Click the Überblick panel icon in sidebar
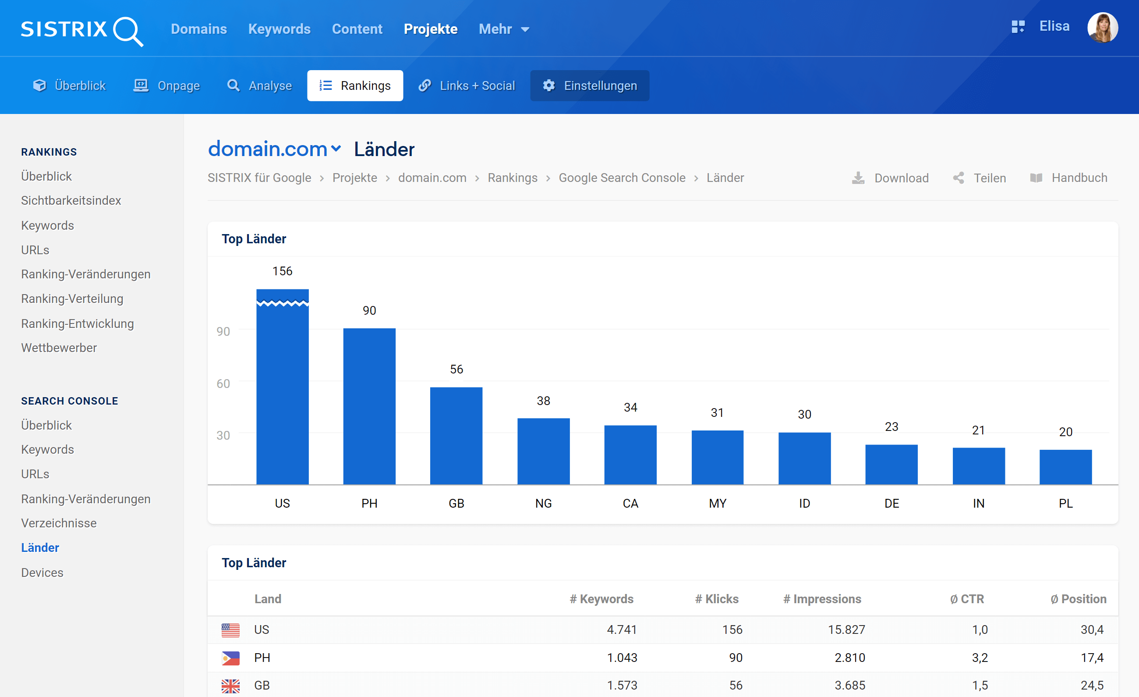The height and width of the screenshot is (697, 1139). click(46, 176)
